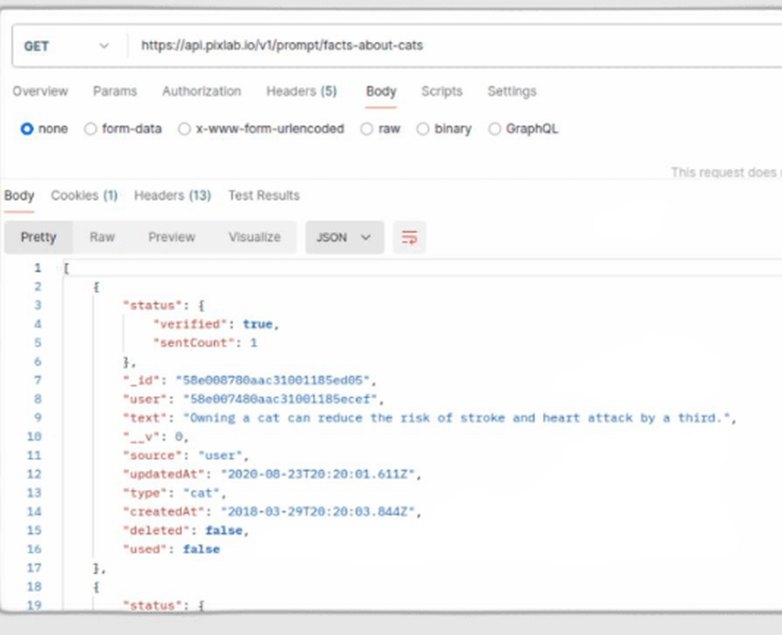Screen dimensions: 782x635
Task: Click the "source": "user" line
Action: click(x=185, y=455)
